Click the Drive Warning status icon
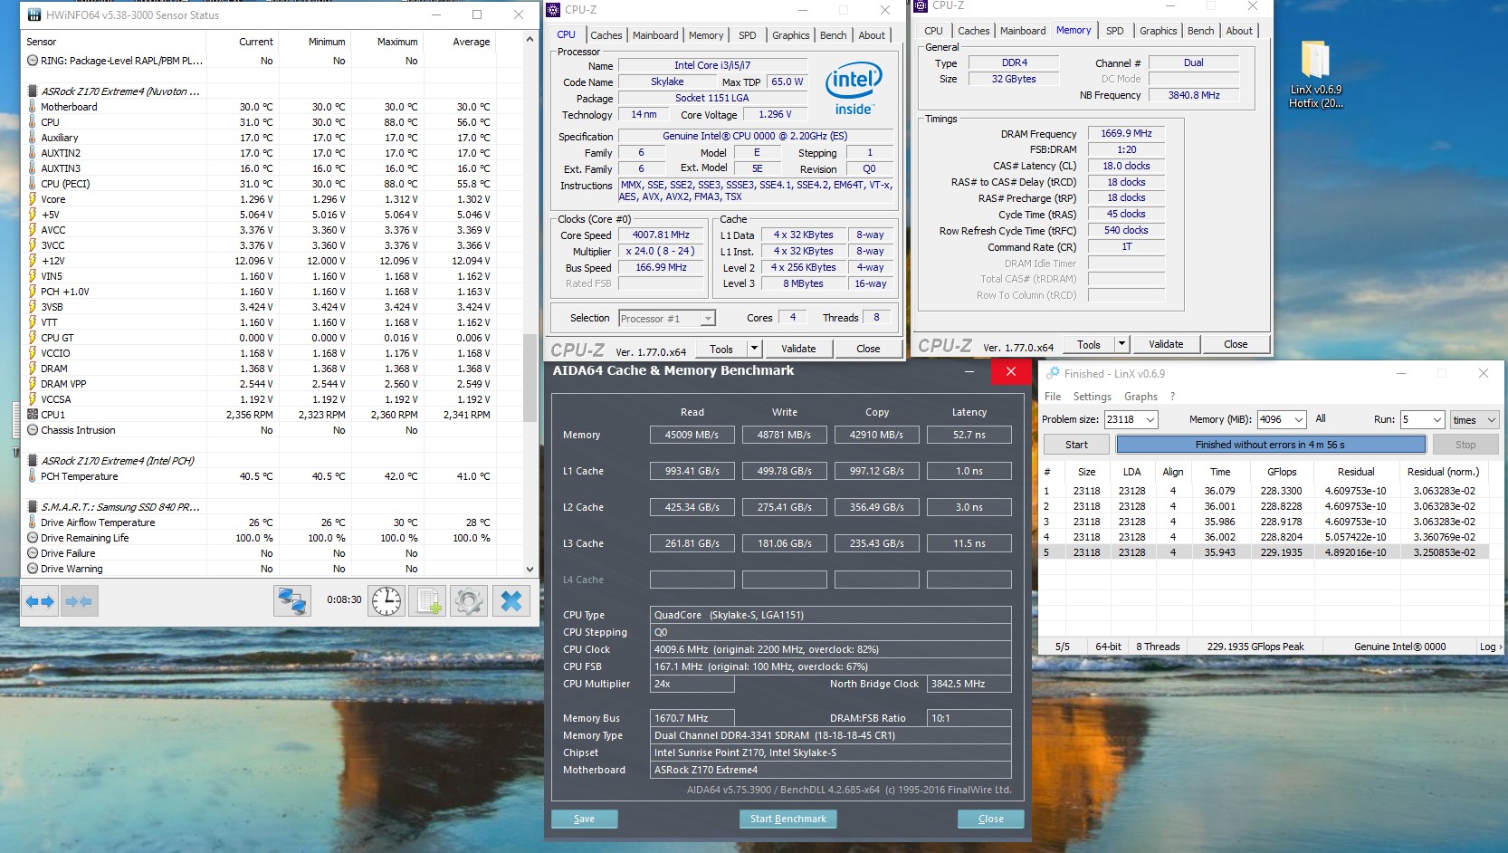The image size is (1508, 853). point(33,569)
